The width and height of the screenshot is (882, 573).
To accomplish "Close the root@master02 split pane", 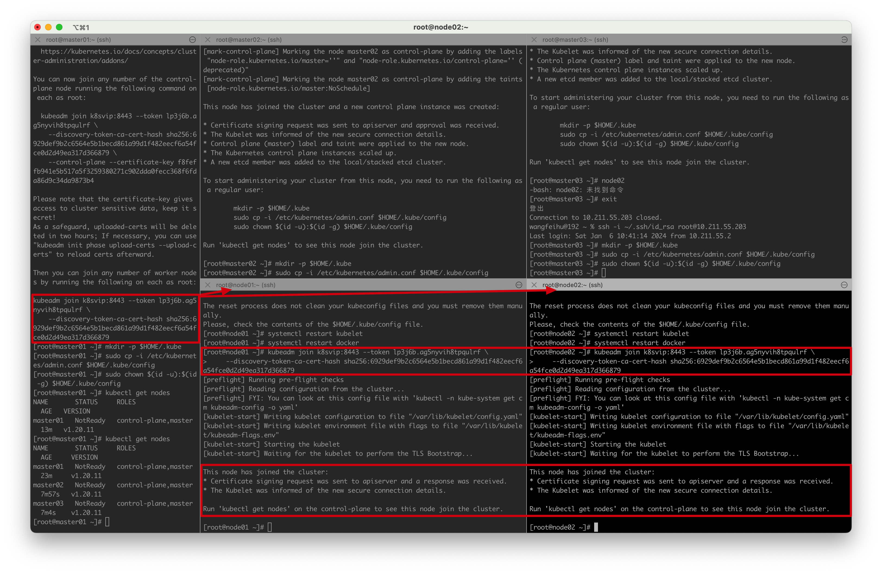I will (x=207, y=40).
